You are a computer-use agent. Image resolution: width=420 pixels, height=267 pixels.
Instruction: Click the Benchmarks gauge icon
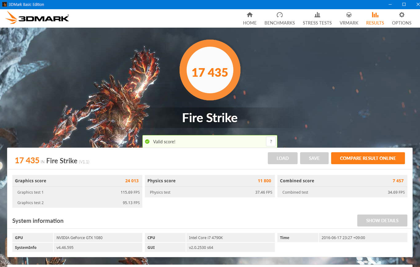pyautogui.click(x=279, y=15)
